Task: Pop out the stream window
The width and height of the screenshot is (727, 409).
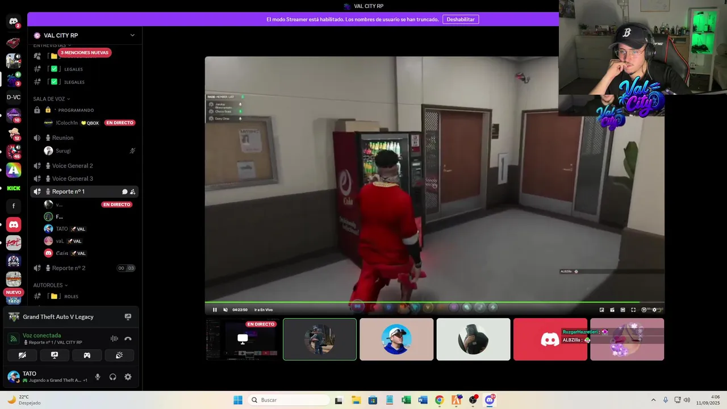Action: pyautogui.click(x=601, y=310)
